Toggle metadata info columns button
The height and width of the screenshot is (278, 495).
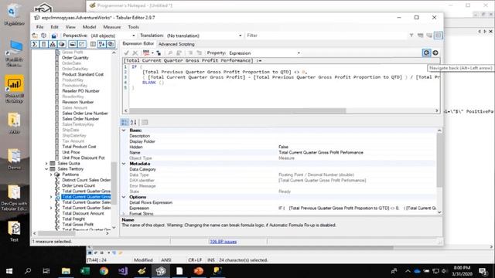(x=93, y=44)
